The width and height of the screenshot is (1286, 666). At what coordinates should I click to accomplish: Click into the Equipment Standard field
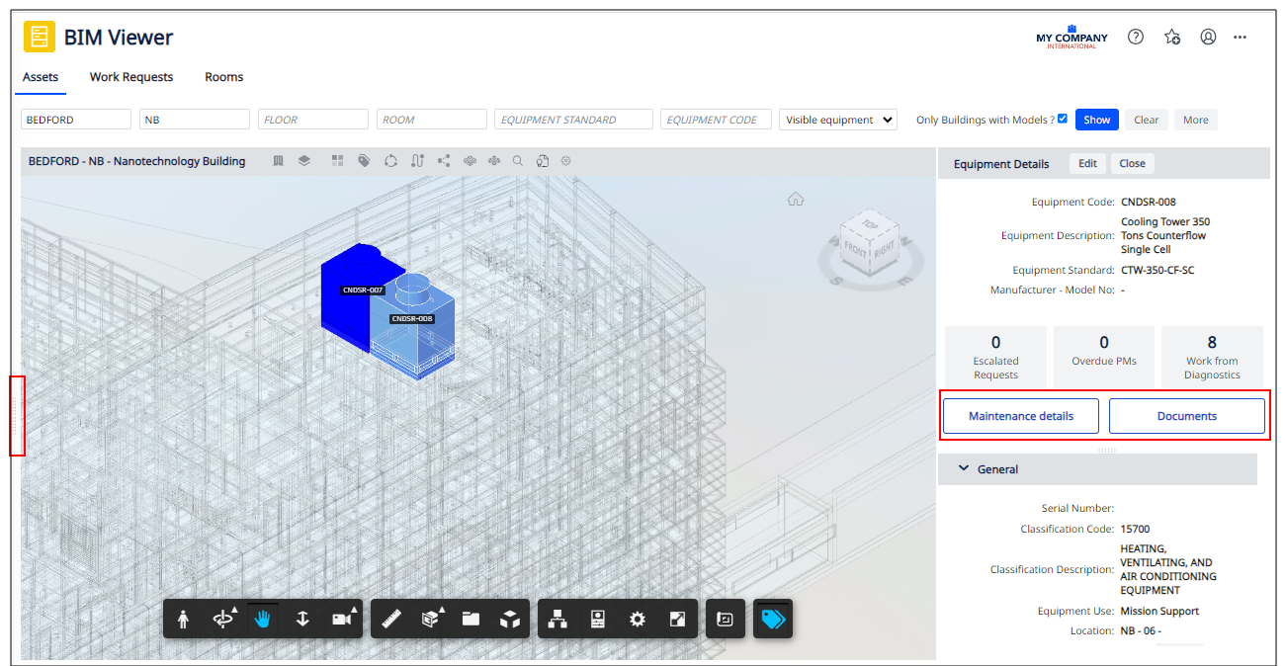point(573,120)
